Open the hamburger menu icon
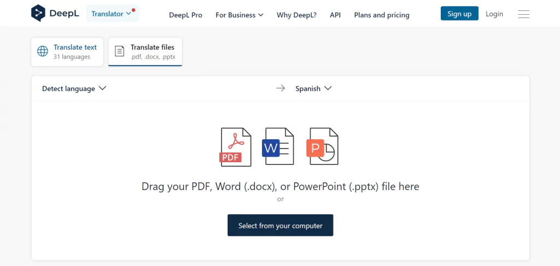Screen dimensions: 560x266 (x=523, y=14)
